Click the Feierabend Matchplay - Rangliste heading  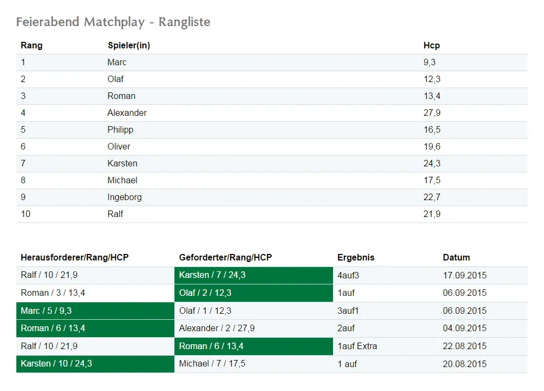113,22
